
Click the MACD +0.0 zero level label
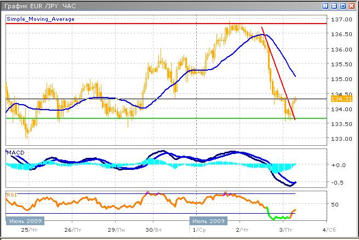339,164
